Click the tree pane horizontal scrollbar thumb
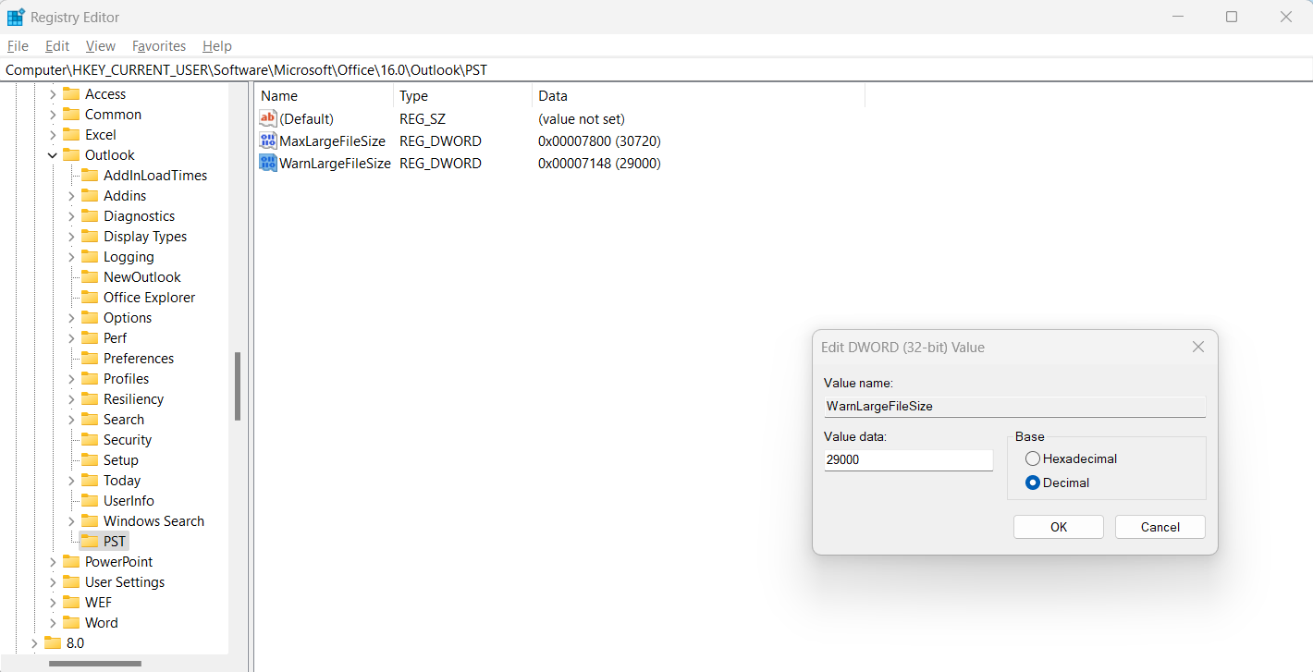Image resolution: width=1313 pixels, height=672 pixels. (x=95, y=663)
